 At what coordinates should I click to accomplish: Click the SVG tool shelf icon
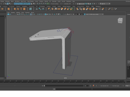click(24, 9)
